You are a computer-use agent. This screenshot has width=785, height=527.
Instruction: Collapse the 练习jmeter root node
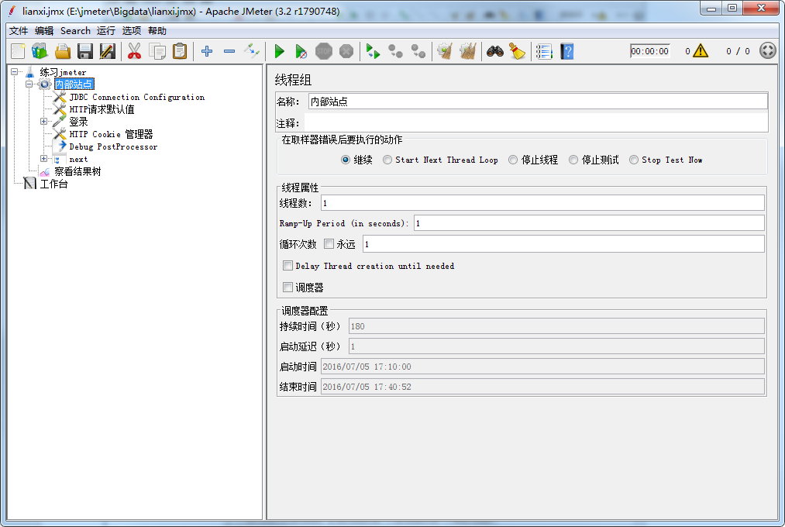[15, 71]
